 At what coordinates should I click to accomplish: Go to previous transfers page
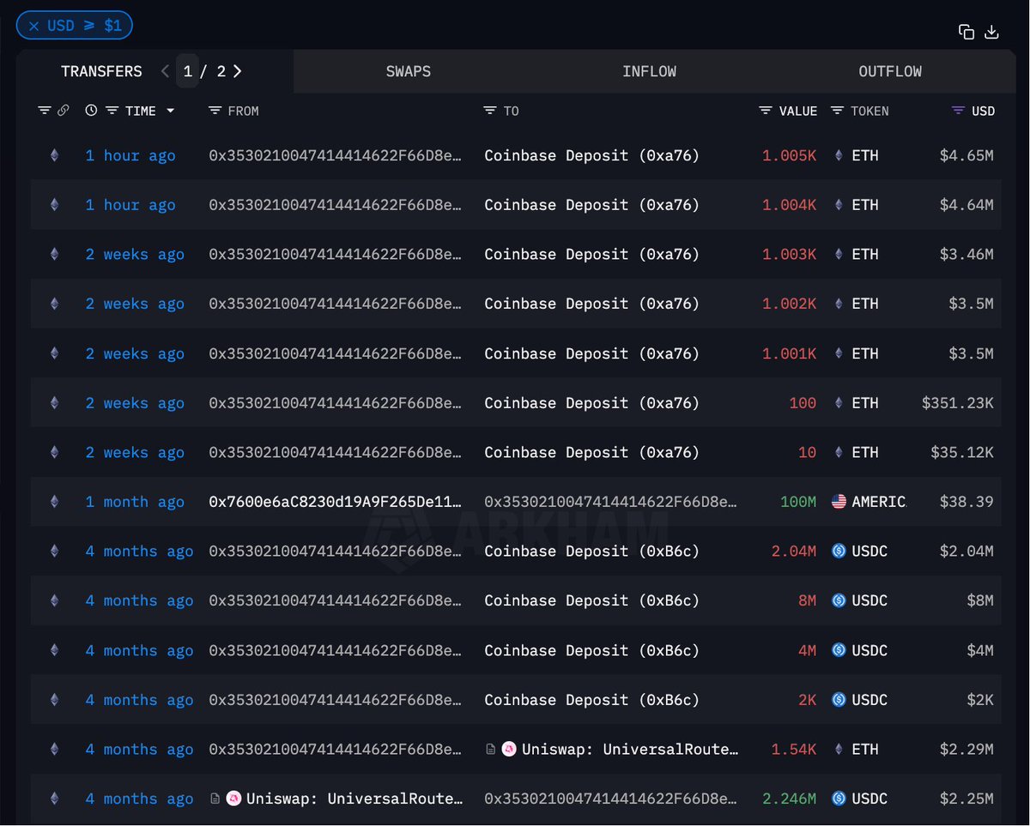coord(165,71)
